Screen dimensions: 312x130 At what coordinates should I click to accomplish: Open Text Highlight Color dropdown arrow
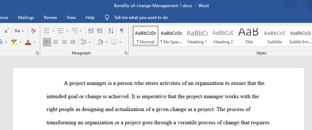click(x=20, y=42)
